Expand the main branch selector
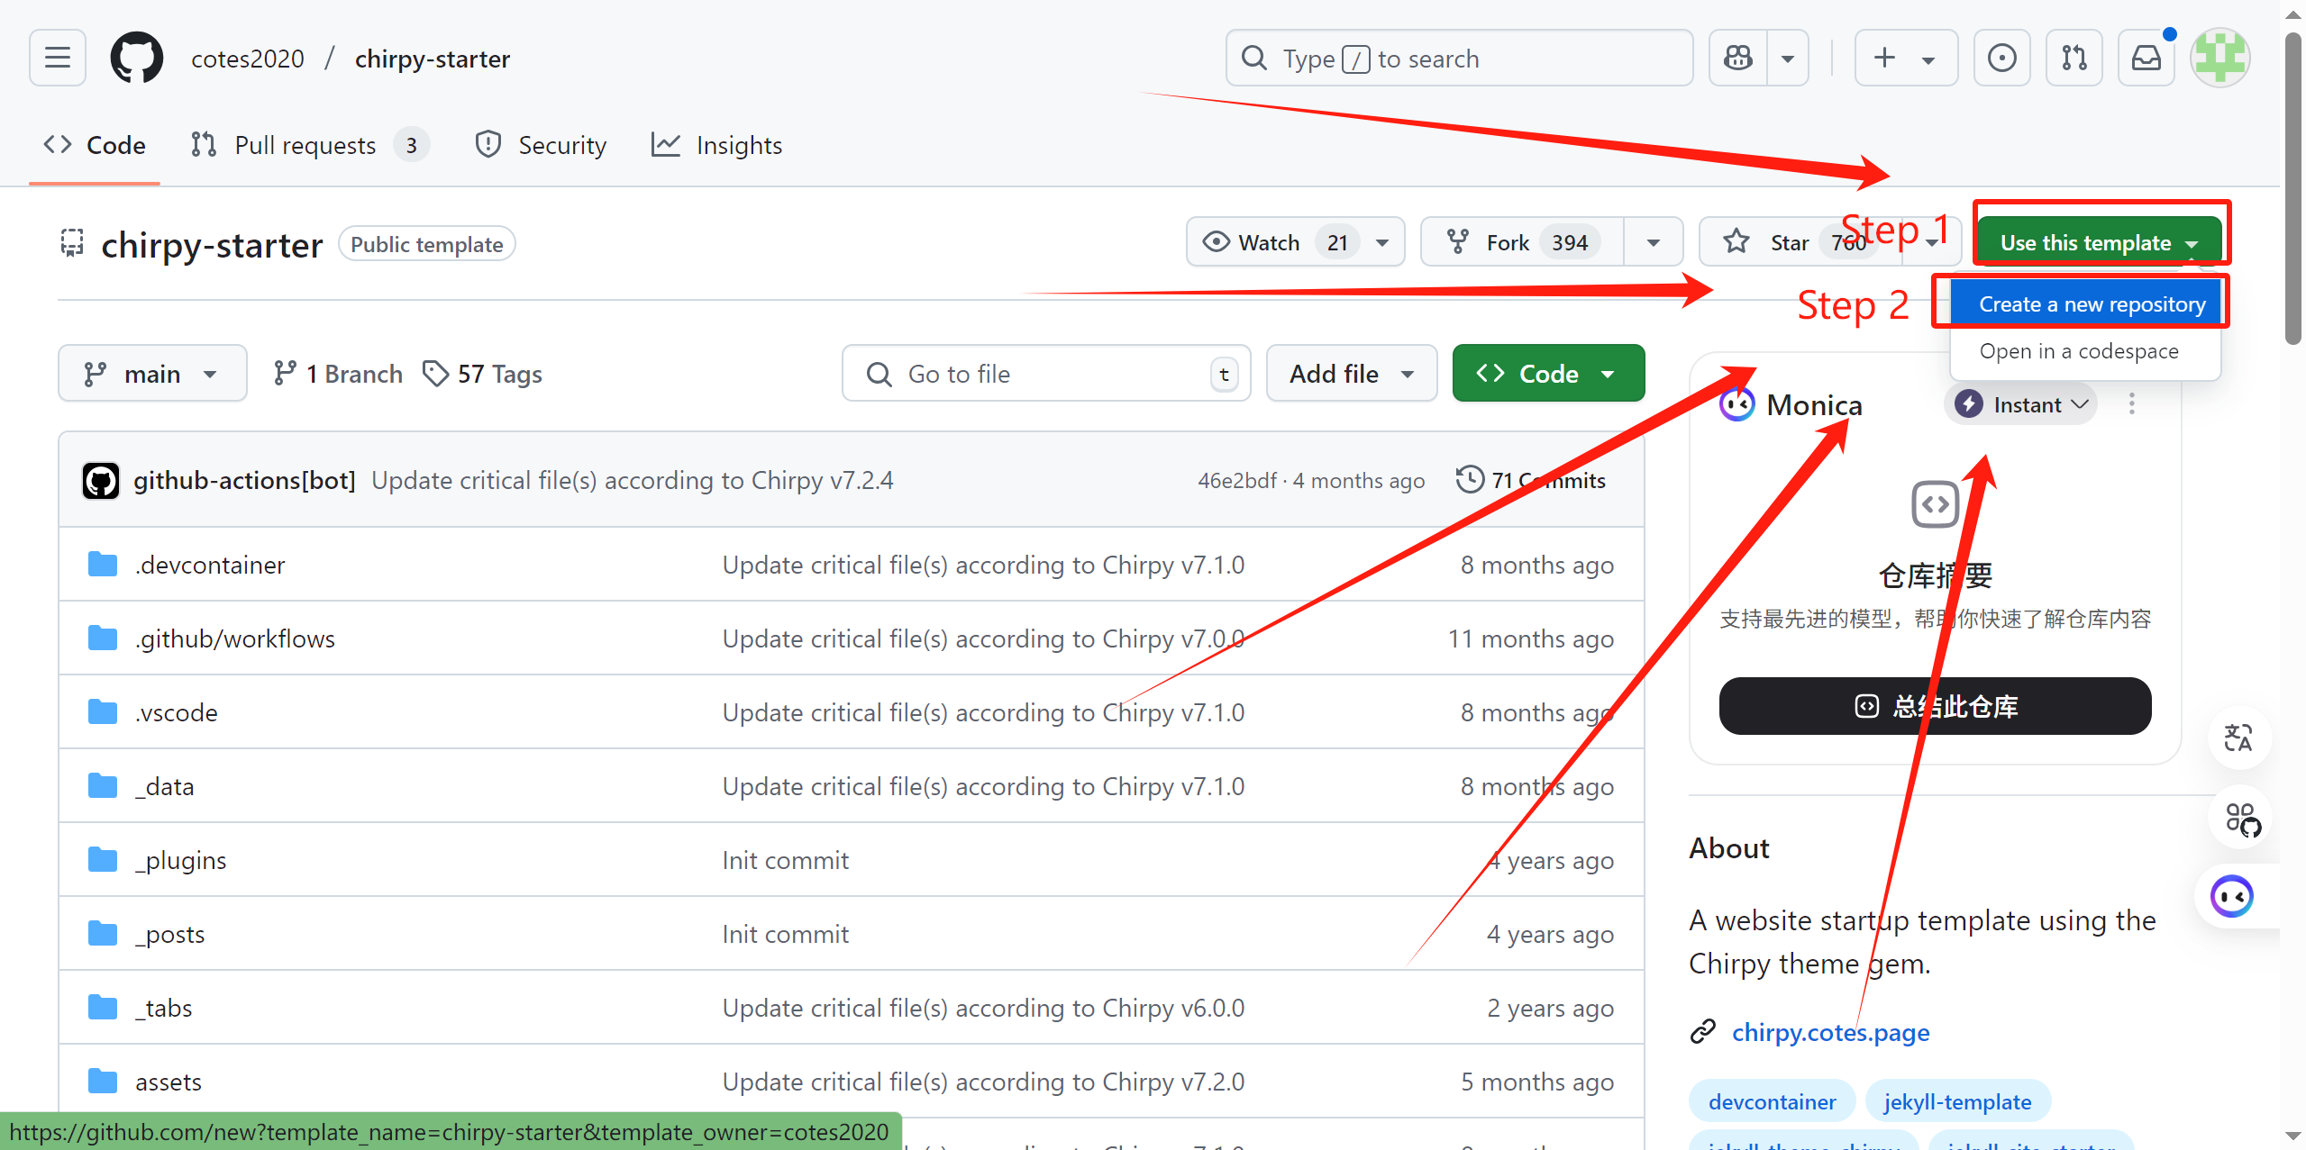 151,374
